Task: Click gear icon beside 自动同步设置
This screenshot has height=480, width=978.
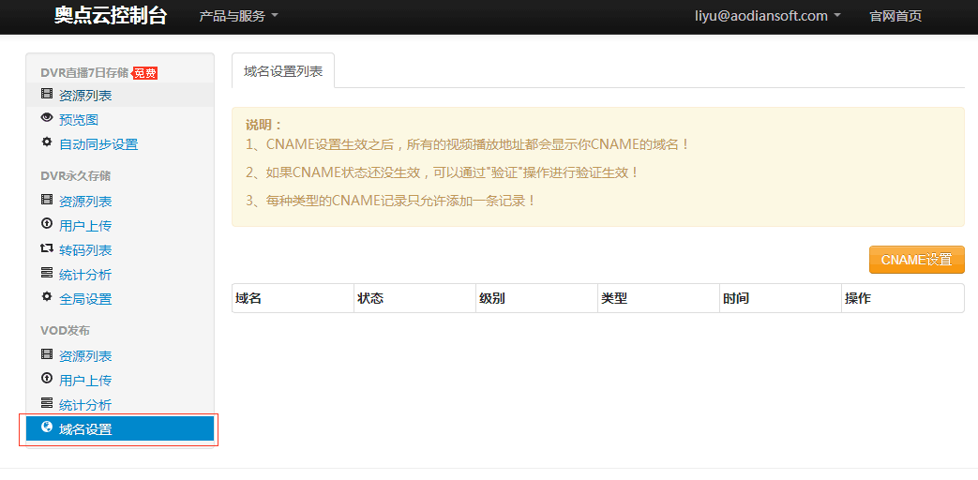Action: pyautogui.click(x=47, y=142)
